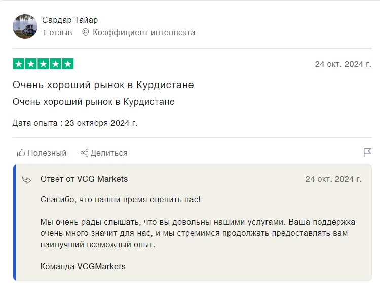Click the last green star in rating

click(x=68, y=64)
